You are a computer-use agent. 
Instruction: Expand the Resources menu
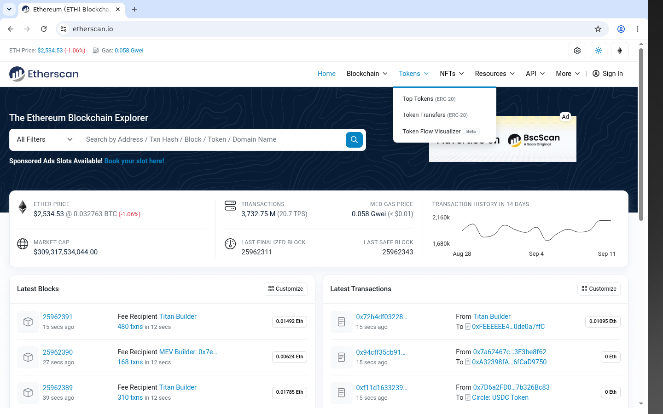(x=495, y=74)
